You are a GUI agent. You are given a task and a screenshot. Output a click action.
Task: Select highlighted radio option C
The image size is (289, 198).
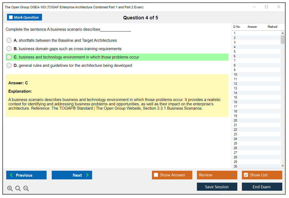pos(9,57)
